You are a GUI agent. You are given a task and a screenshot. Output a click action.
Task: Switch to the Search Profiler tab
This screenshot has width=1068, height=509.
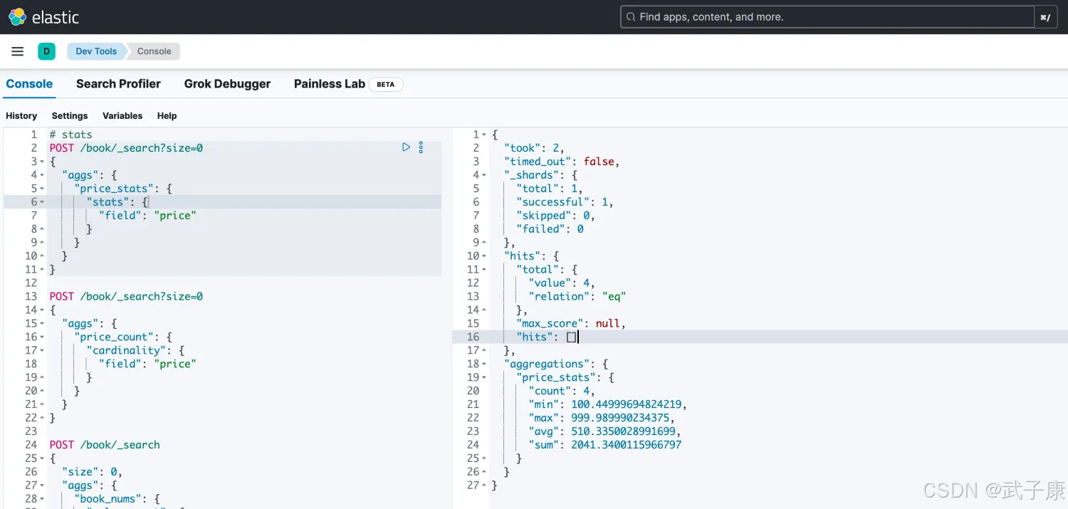tap(118, 84)
